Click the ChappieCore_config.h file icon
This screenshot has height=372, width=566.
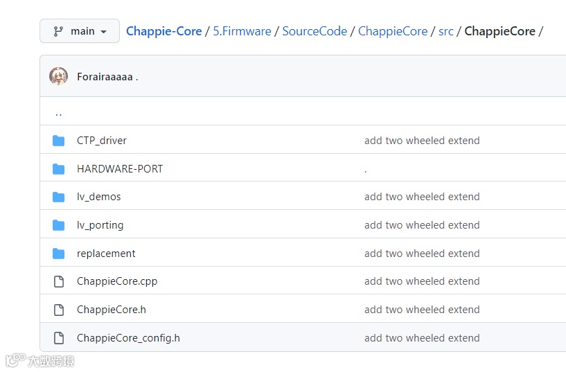[x=59, y=338]
